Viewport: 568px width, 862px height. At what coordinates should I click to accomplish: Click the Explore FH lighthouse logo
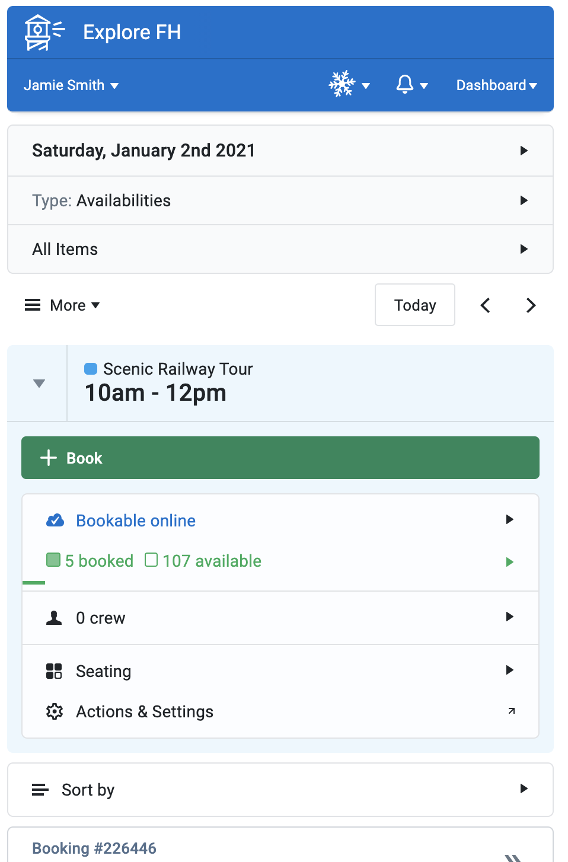44,33
